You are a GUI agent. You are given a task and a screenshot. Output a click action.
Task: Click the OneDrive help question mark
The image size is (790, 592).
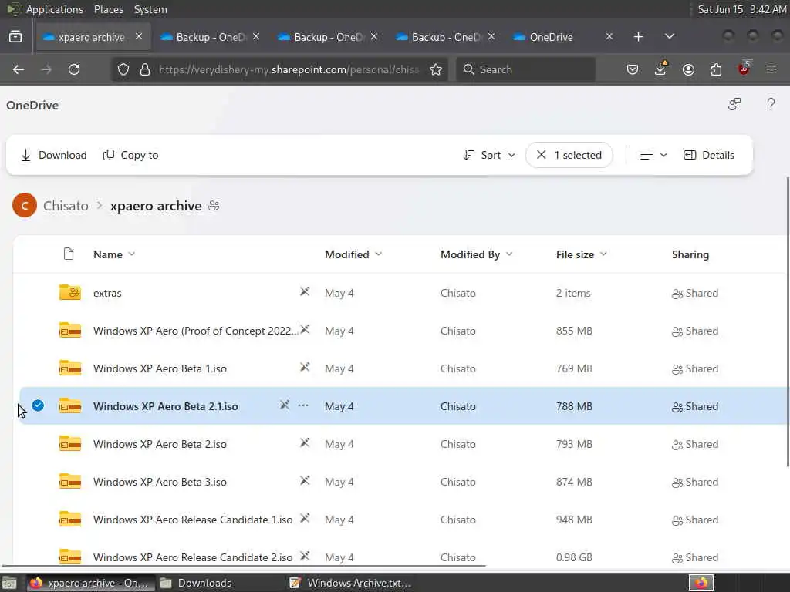[771, 104]
